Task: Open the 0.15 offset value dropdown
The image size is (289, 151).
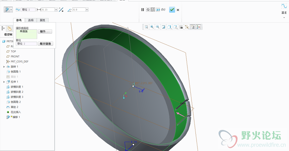Action: click(56, 9)
